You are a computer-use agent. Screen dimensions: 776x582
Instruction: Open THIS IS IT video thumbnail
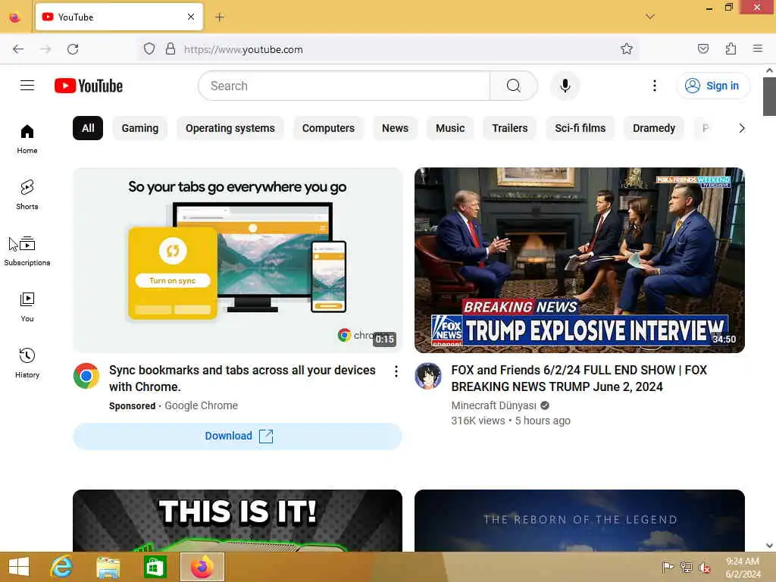click(237, 521)
